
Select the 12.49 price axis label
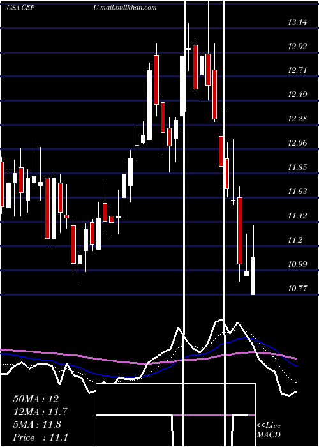(x=297, y=95)
